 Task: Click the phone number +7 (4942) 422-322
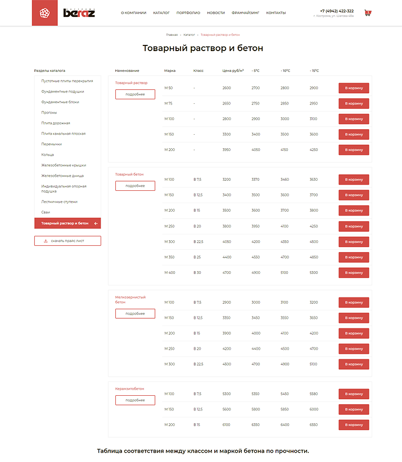point(337,11)
